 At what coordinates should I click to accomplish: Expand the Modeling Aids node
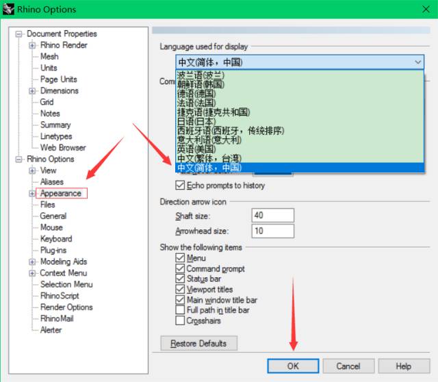point(32,262)
